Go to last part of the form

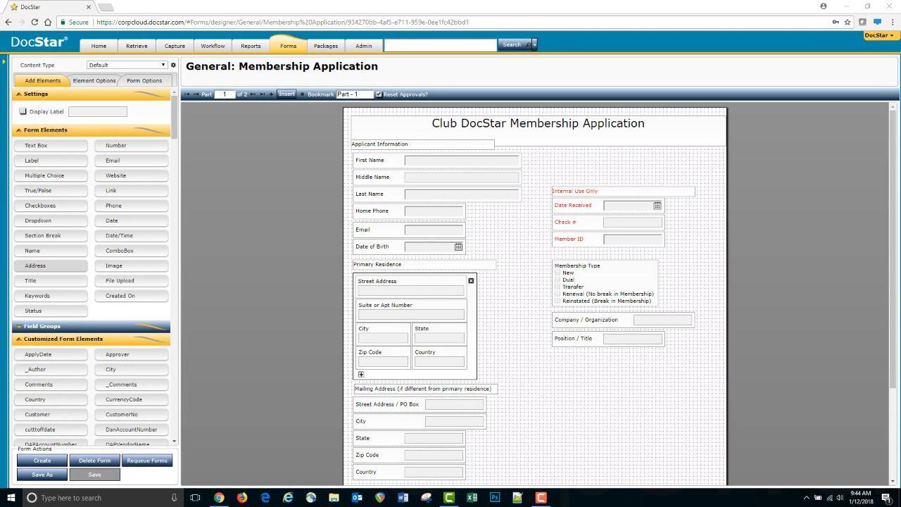[x=263, y=94]
